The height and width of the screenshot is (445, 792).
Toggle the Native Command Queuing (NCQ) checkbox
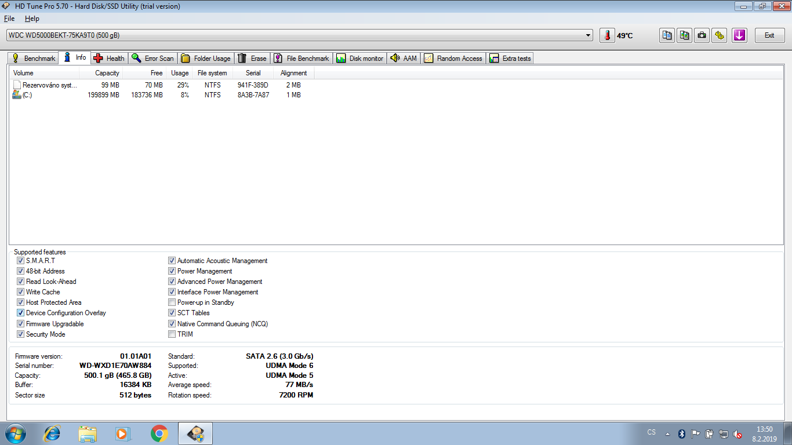coord(172,324)
